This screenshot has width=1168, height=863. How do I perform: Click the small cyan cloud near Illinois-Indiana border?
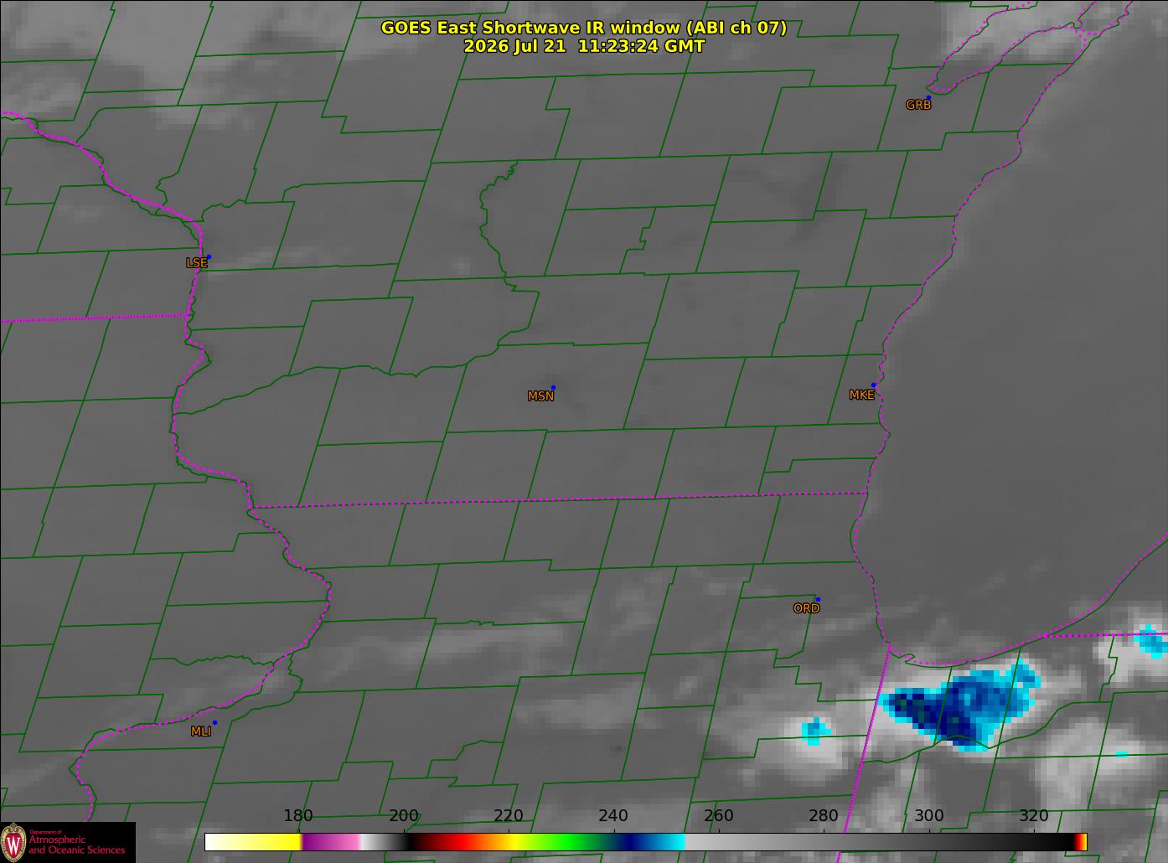click(814, 731)
